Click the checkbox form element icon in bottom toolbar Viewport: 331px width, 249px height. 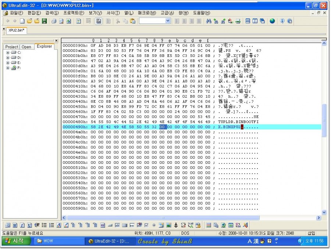coord(146,225)
